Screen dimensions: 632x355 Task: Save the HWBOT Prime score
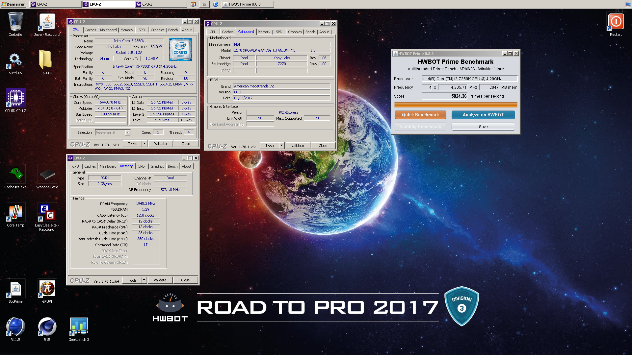483,127
